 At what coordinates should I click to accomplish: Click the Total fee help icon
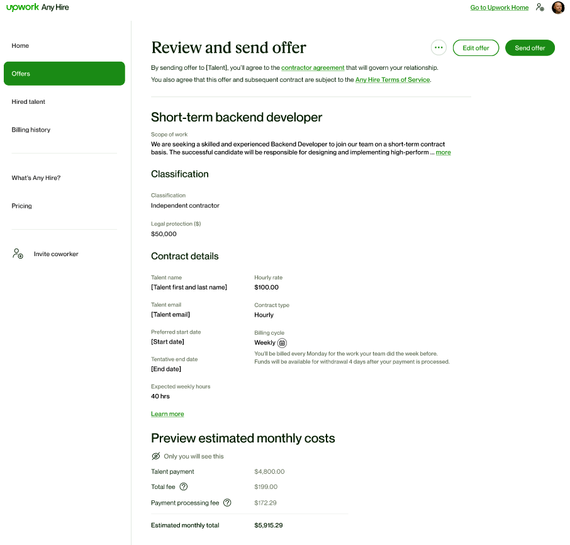tap(184, 486)
